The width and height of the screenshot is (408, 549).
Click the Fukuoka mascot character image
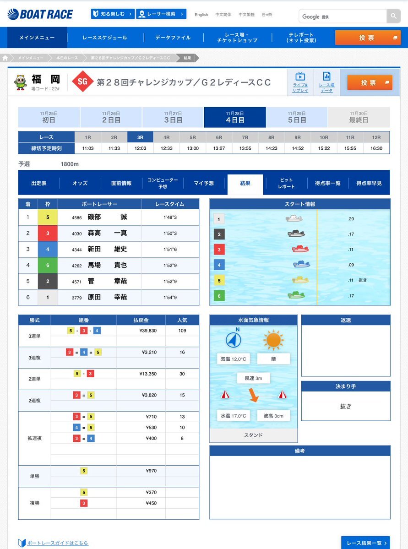click(21, 82)
